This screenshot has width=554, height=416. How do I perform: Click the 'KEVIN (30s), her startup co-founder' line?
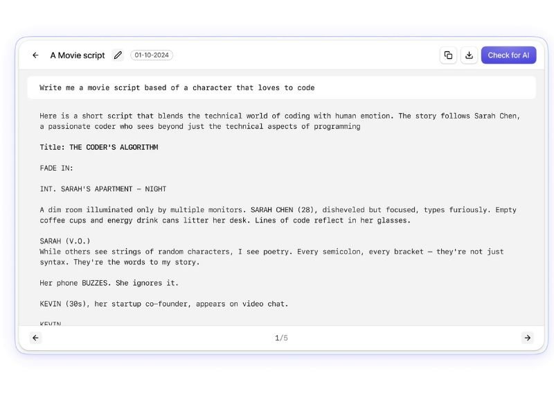click(x=164, y=304)
